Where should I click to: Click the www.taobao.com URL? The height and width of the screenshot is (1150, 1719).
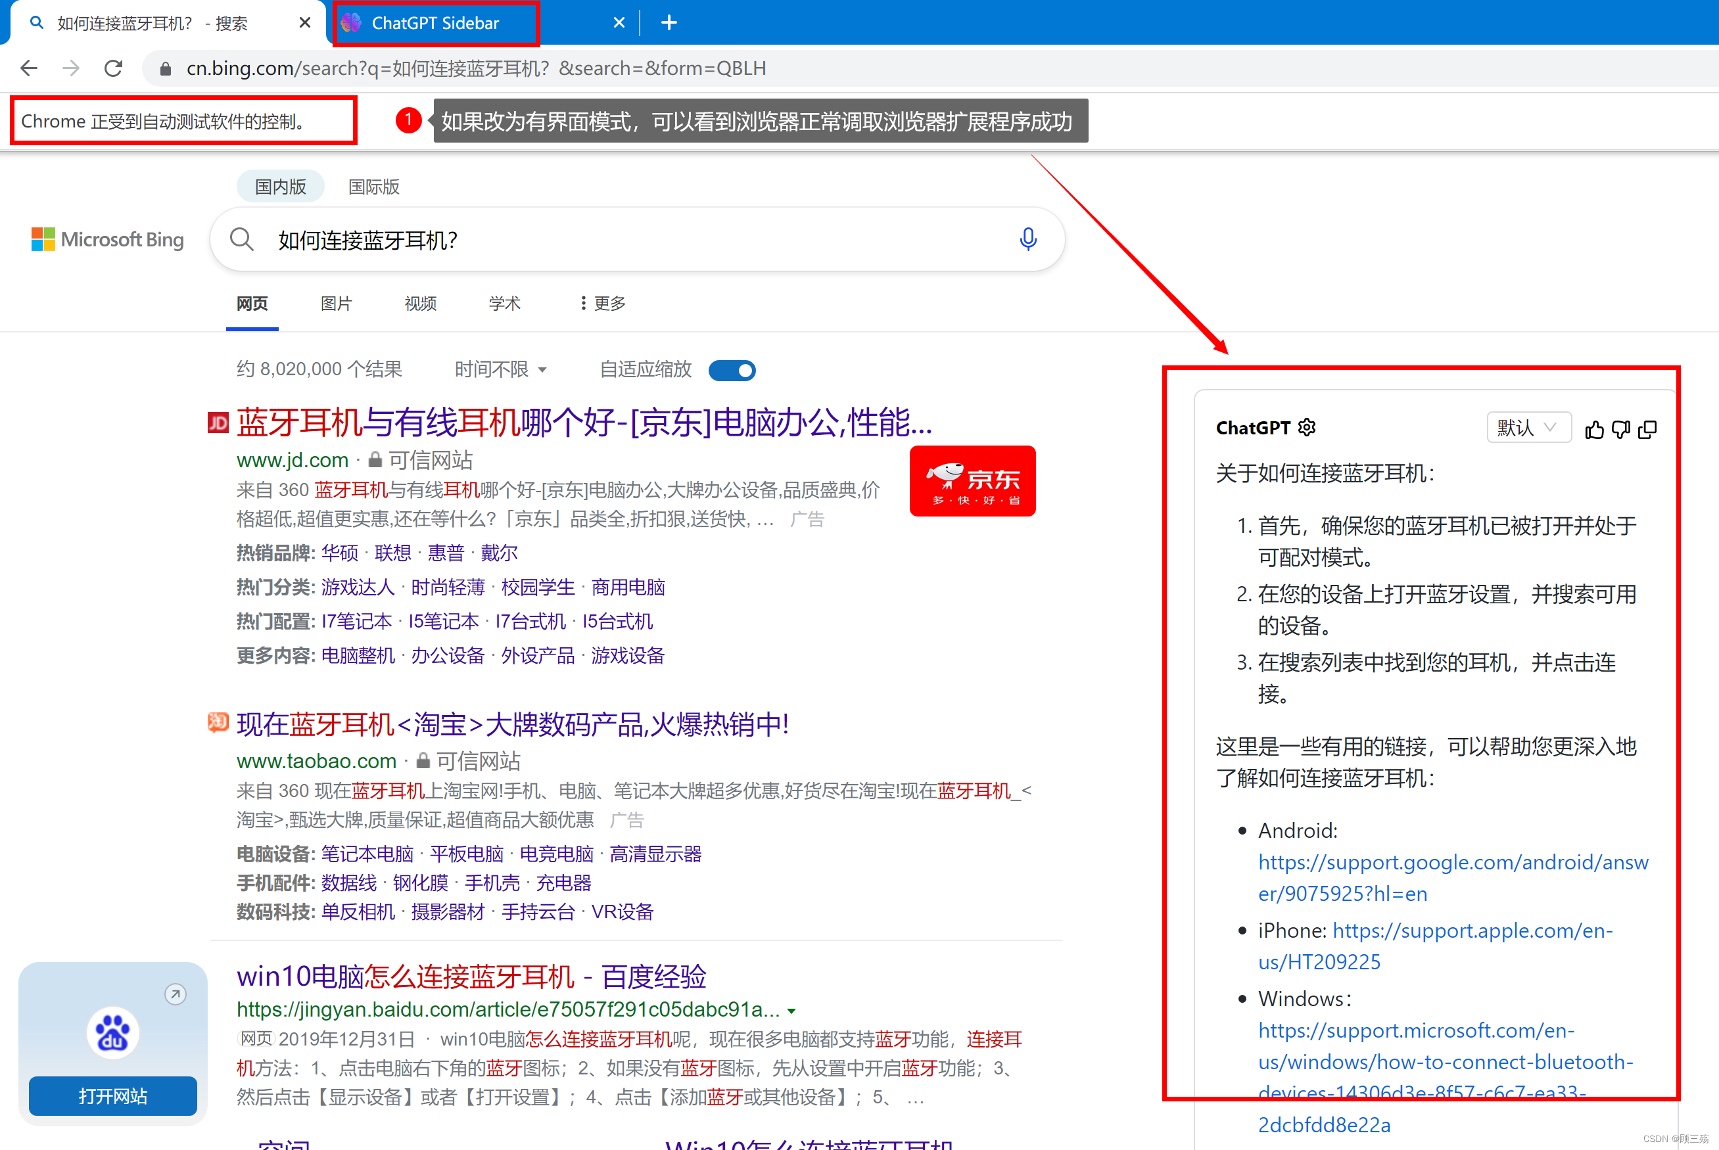coord(316,760)
